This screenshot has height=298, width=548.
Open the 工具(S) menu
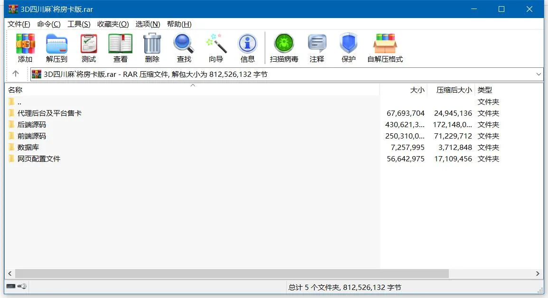79,24
